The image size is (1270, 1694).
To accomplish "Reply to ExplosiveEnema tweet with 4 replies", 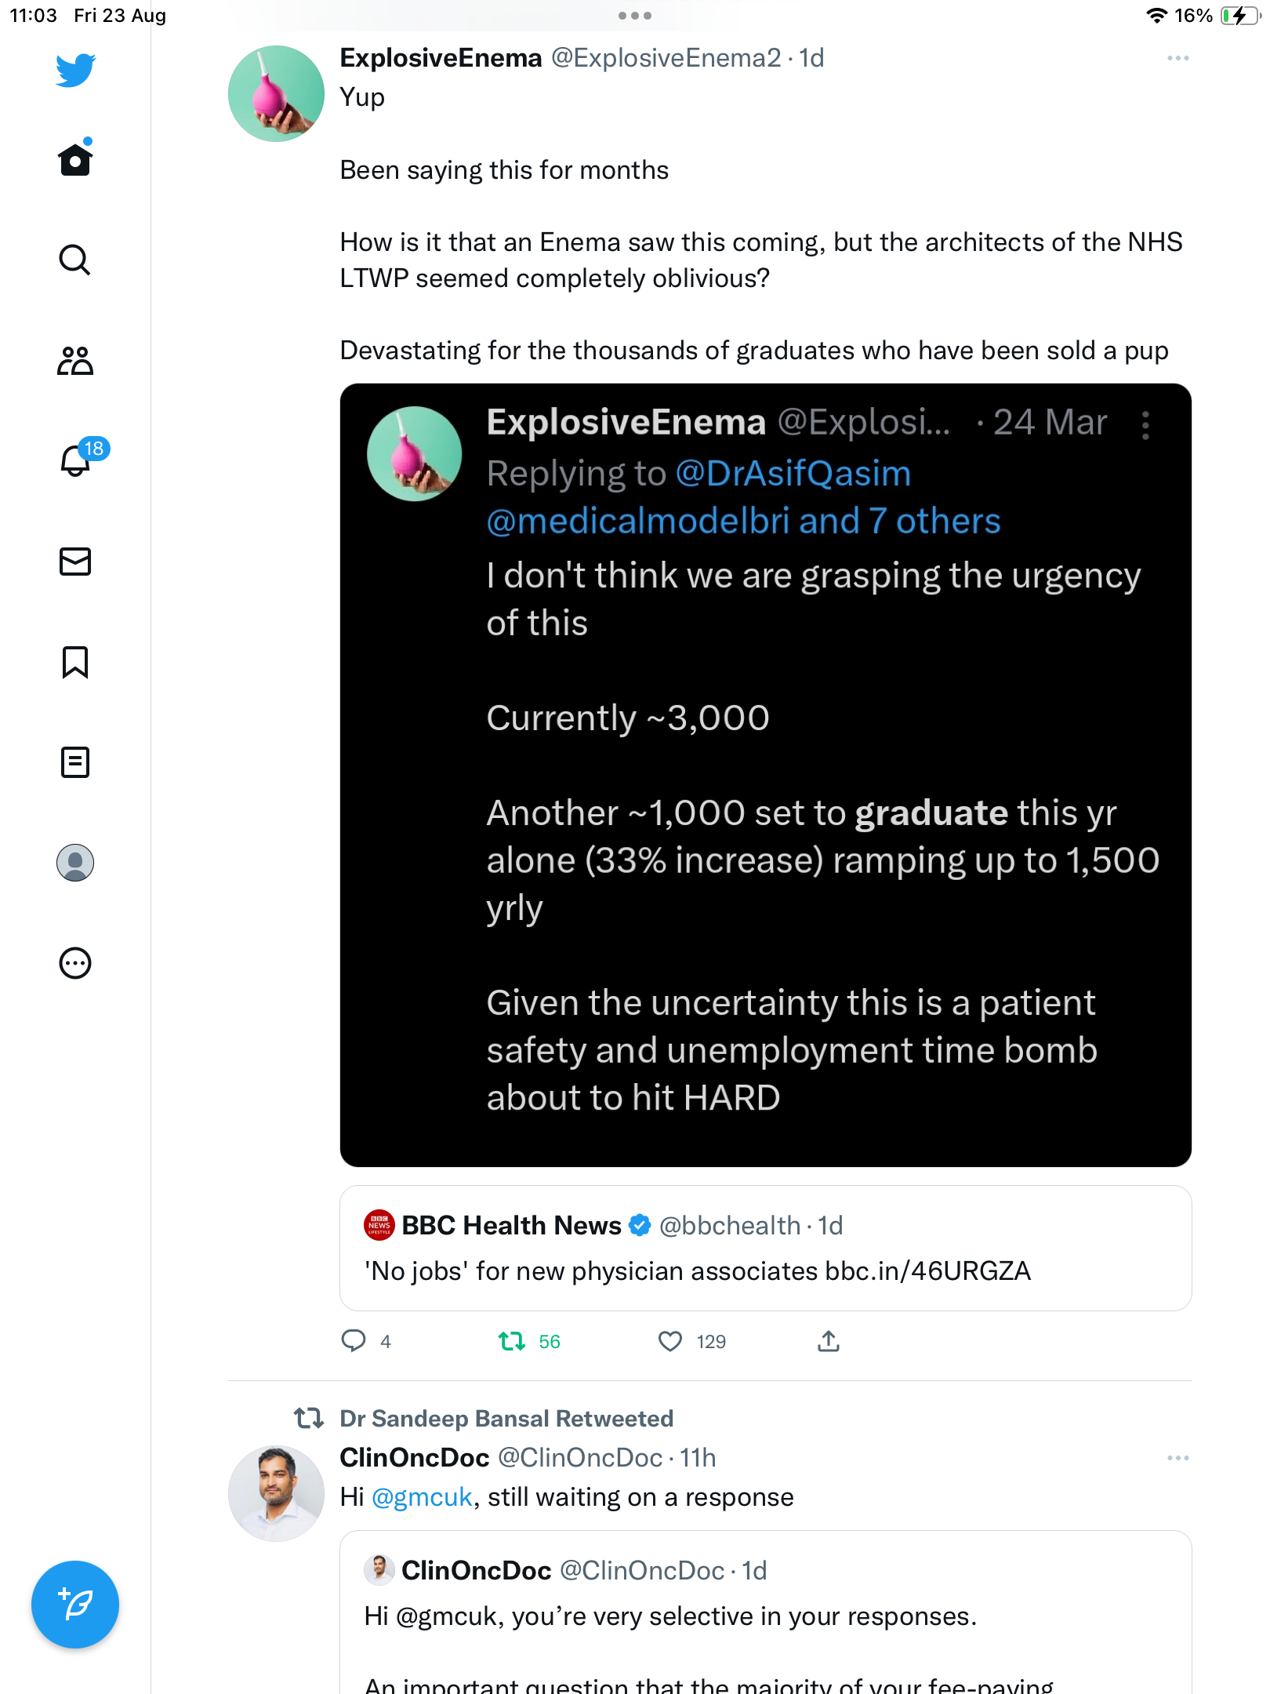I will click(x=354, y=1341).
